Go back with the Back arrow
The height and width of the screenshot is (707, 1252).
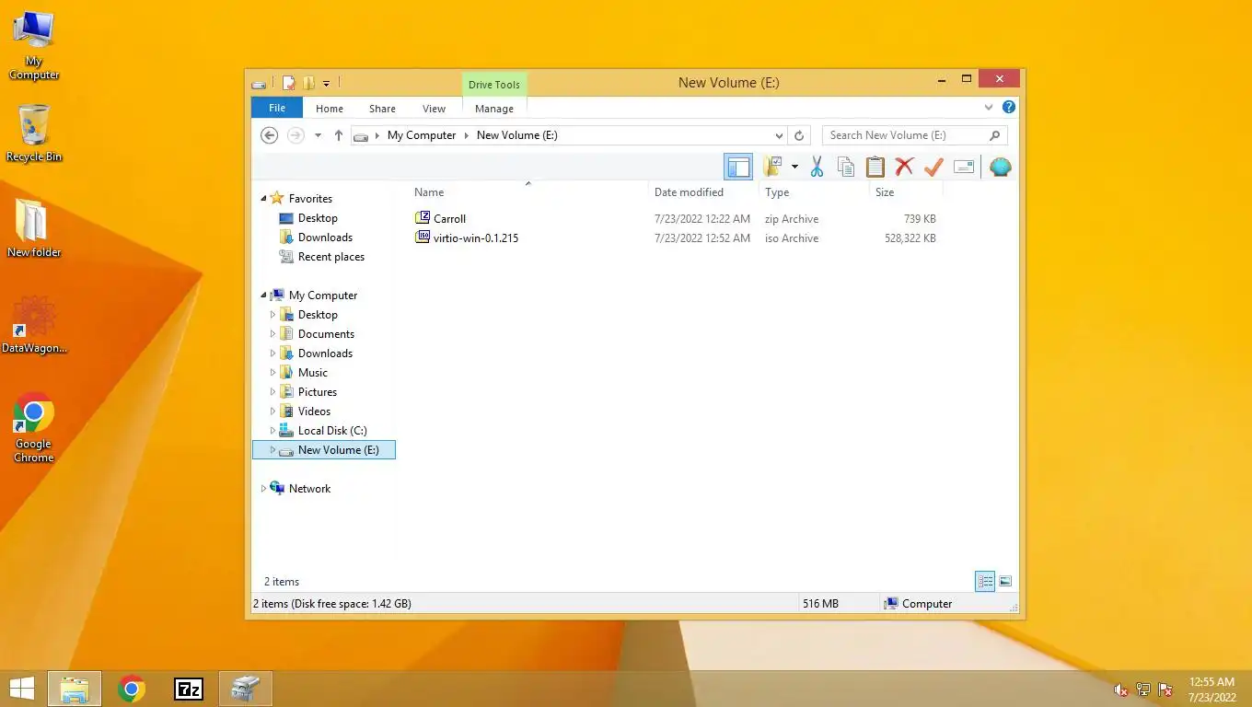coord(269,135)
